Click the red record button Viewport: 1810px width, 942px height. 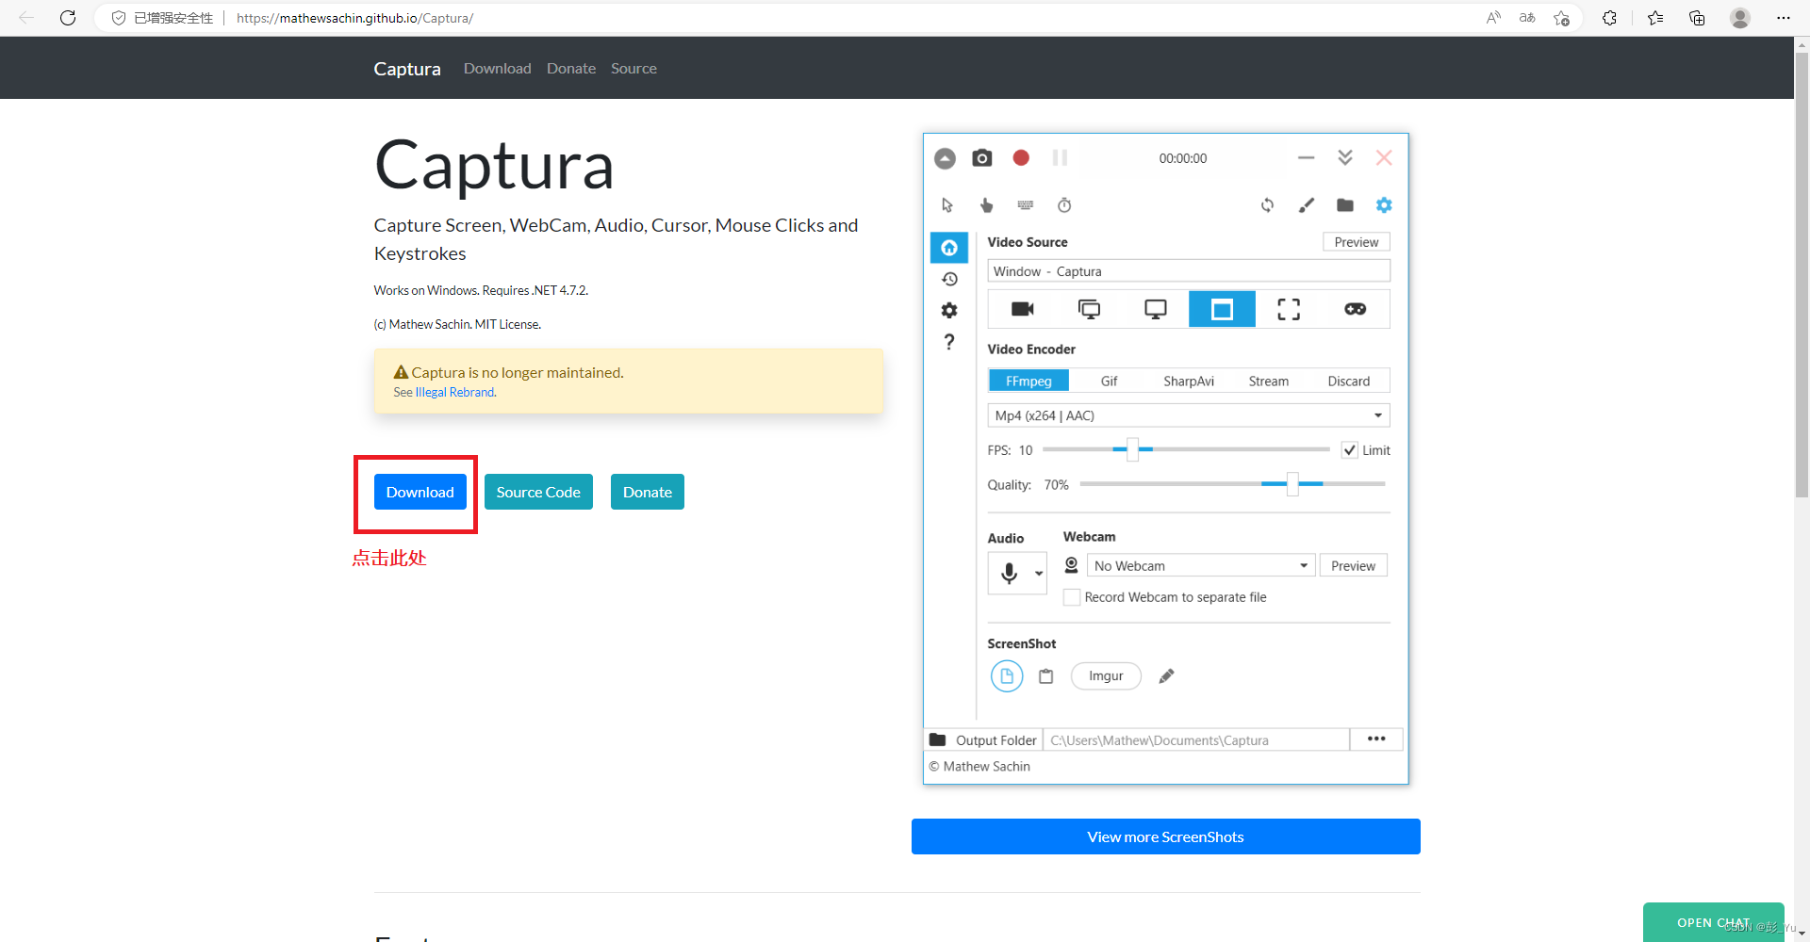[x=1021, y=157]
